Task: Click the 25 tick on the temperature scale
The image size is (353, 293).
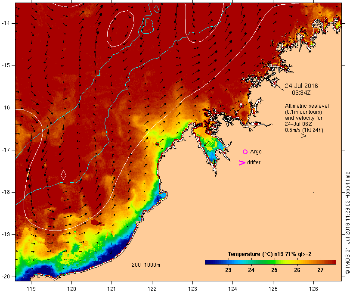Action: tap(274, 270)
